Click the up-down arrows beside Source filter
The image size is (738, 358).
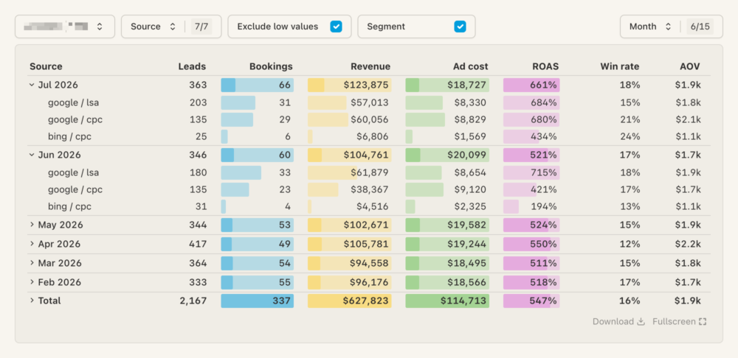click(173, 27)
